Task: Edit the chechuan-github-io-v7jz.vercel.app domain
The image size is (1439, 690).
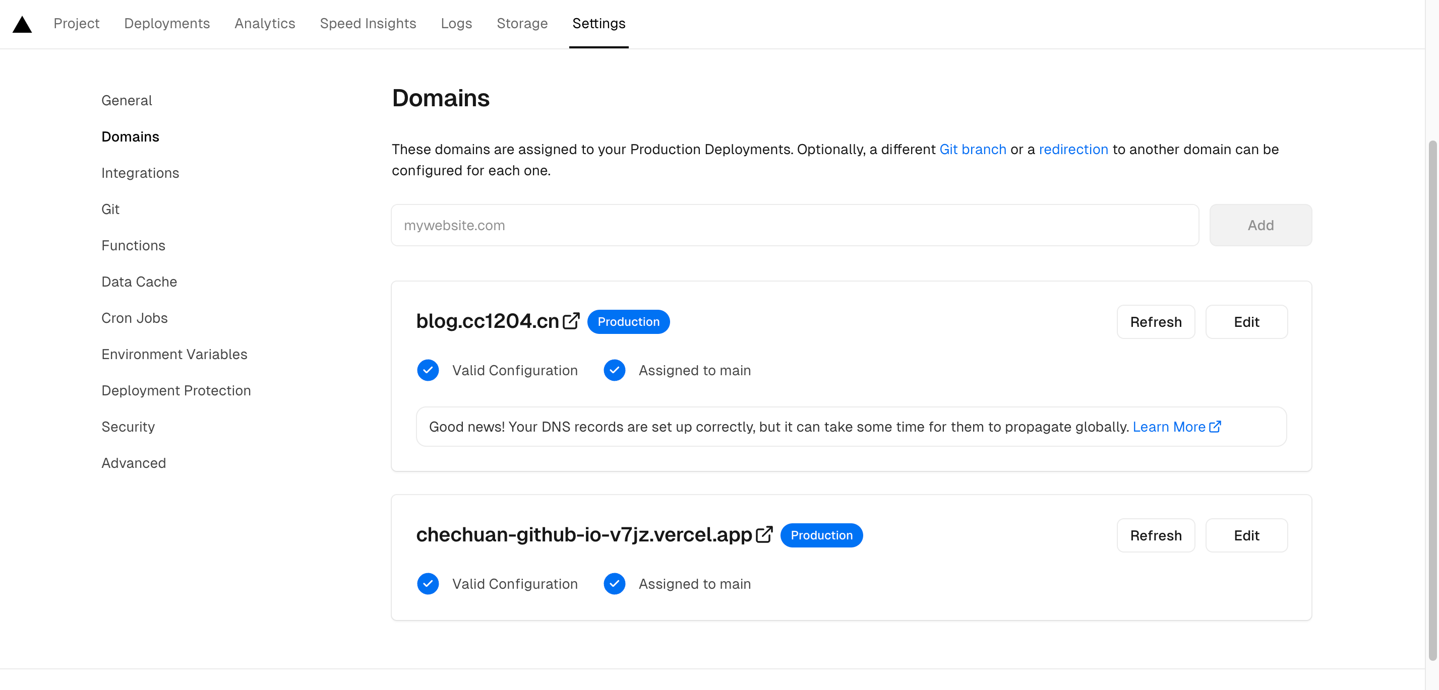Action: [x=1246, y=535]
